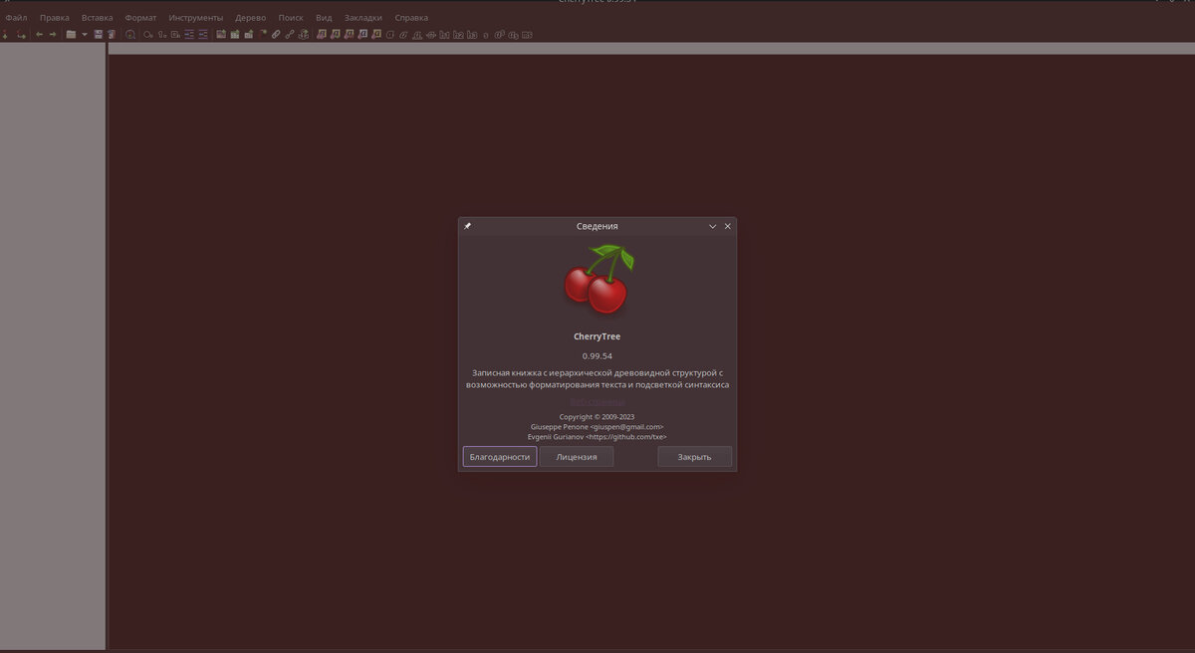The image size is (1195, 653).
Task: Click the cherry logo image
Action: coord(597,280)
